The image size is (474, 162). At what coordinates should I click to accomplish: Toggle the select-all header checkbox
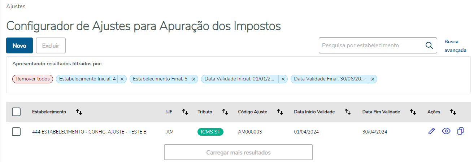pos(16,112)
